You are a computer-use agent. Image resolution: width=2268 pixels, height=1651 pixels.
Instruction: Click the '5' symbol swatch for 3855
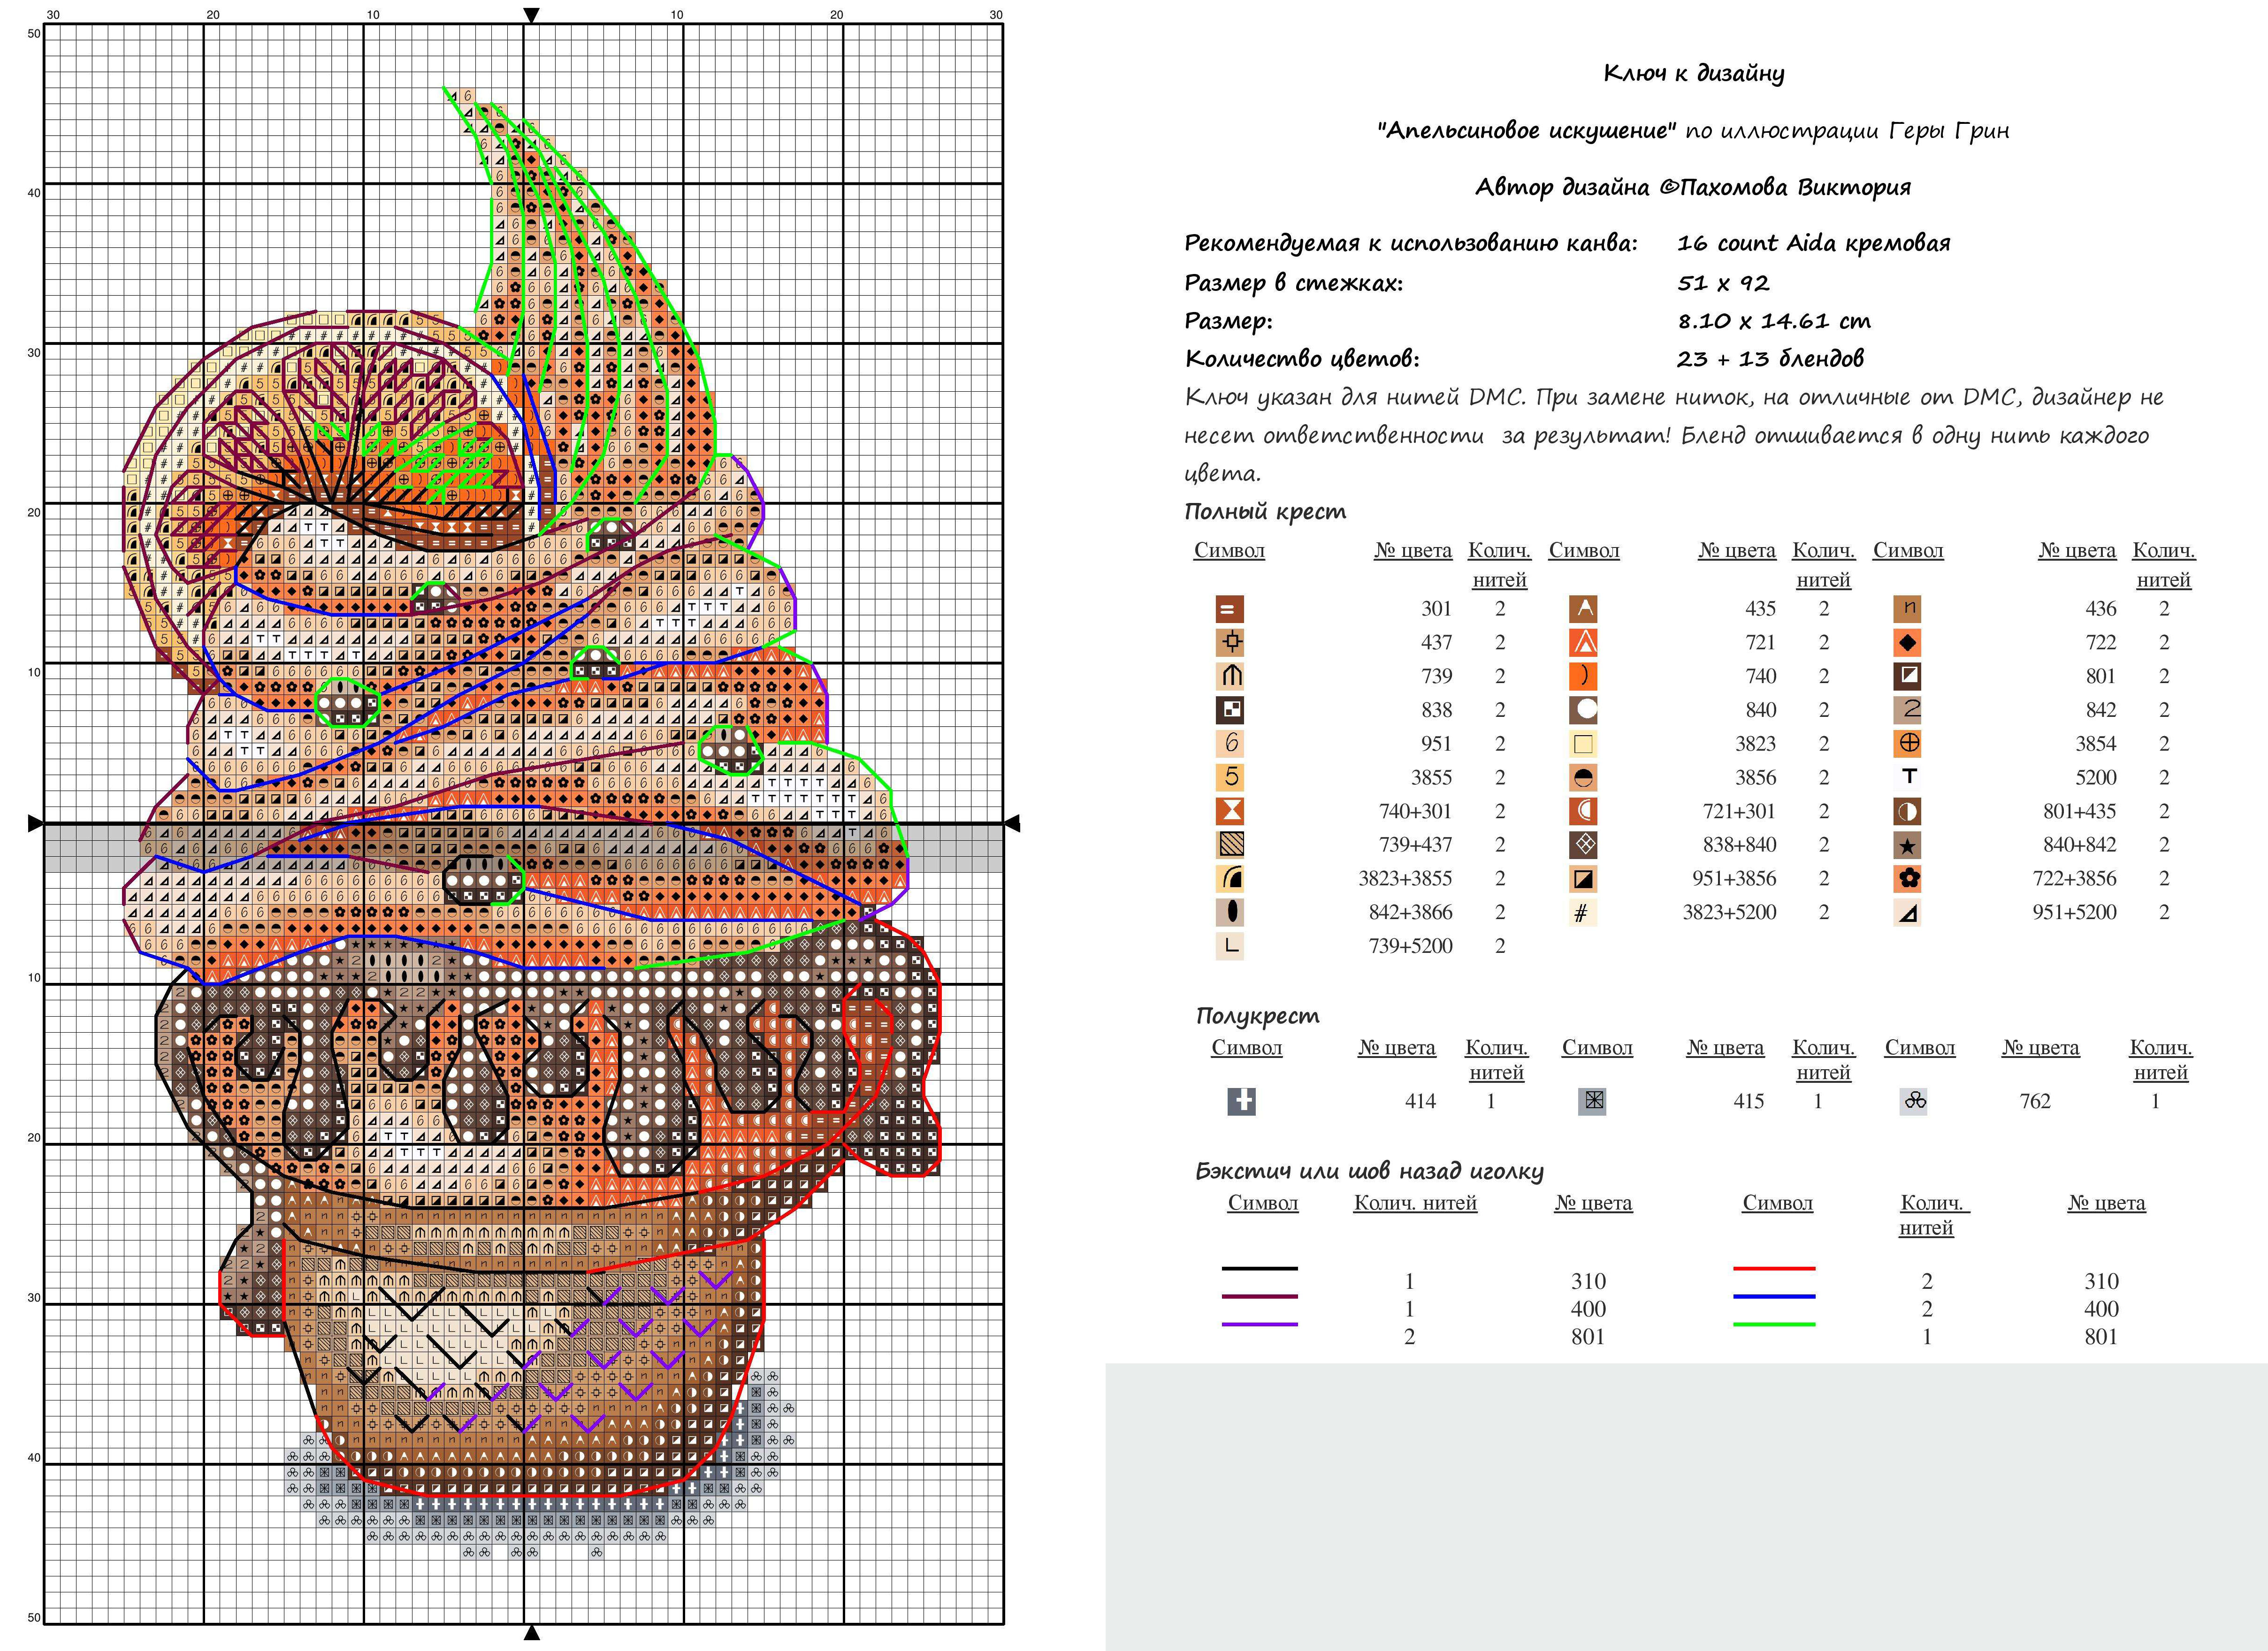(x=1229, y=777)
